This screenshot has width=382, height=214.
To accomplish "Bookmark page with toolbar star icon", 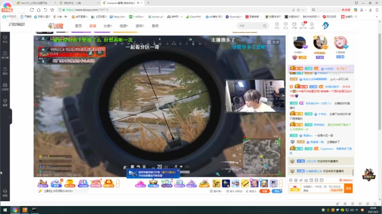I will pyautogui.click(x=52, y=10).
